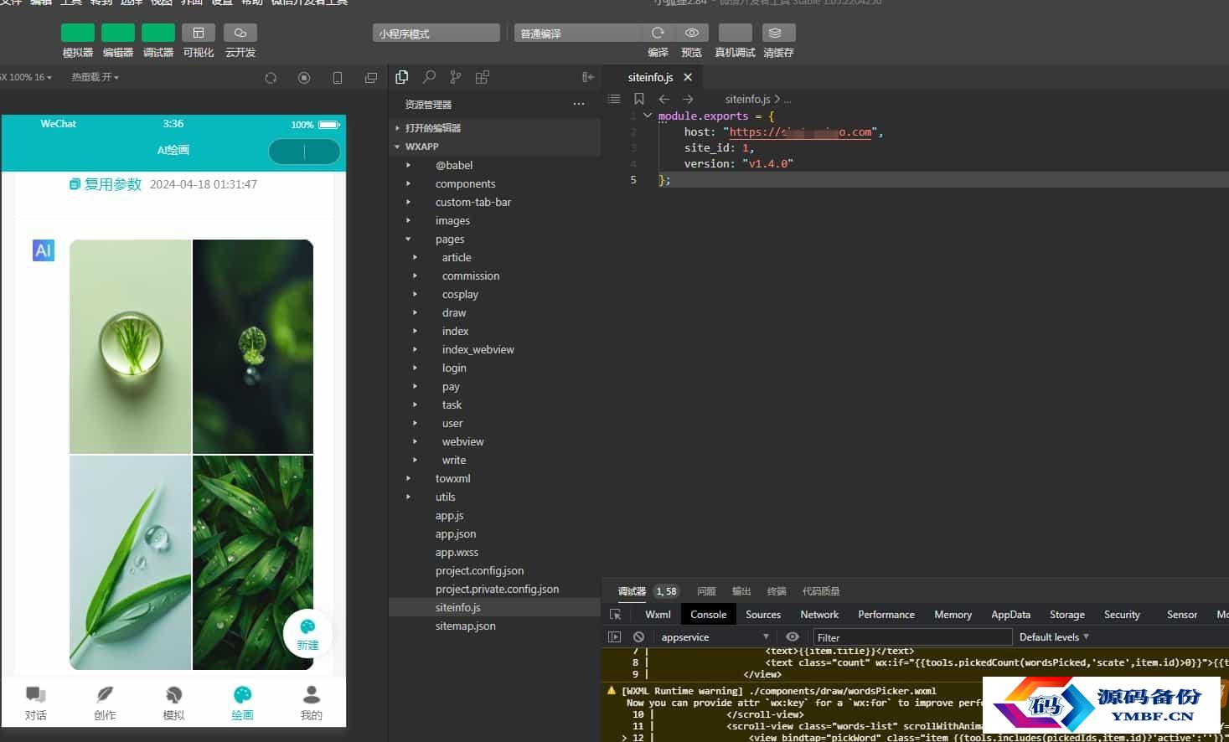
Task: Click the simulator refresh icon
Action: [x=271, y=78]
